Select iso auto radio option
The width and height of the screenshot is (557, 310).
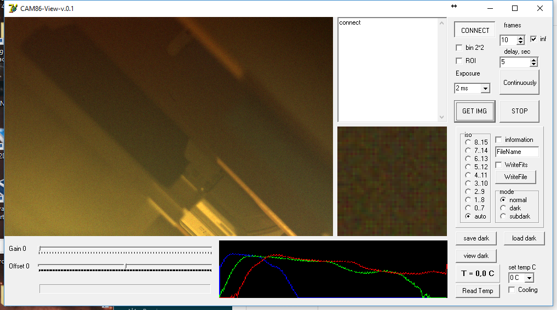[468, 216]
